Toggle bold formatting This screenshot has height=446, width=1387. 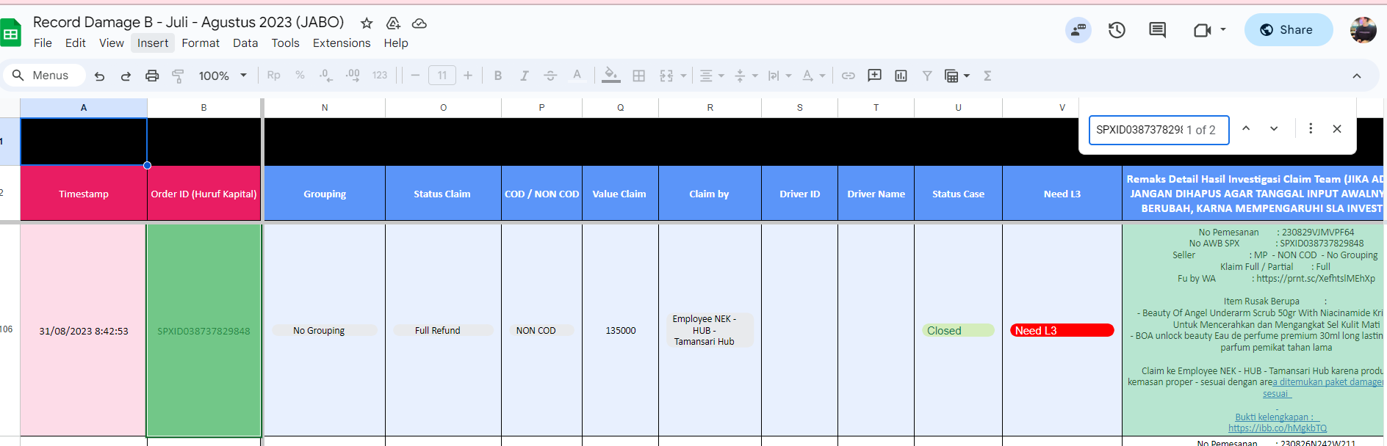click(498, 76)
